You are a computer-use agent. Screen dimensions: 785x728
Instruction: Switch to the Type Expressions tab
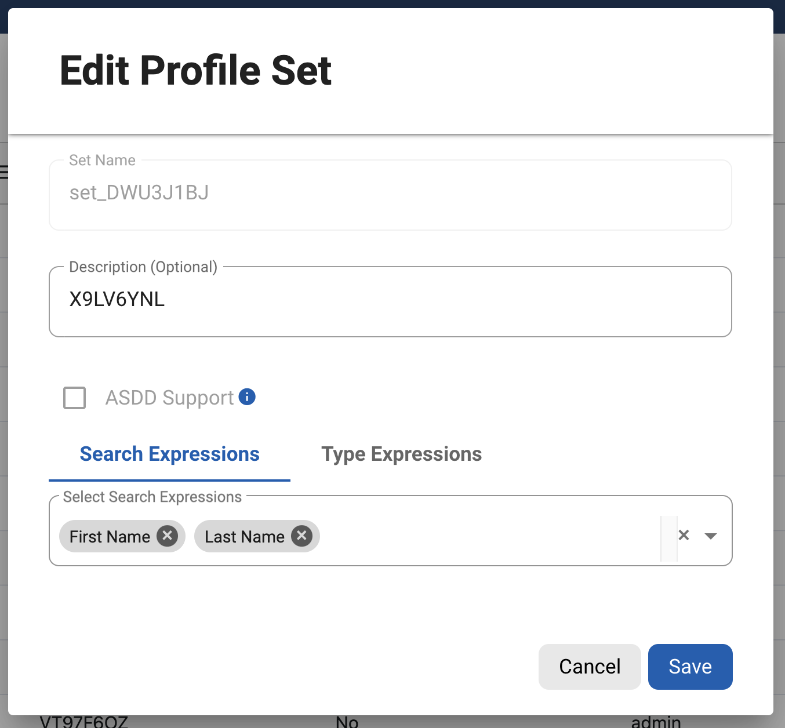pos(401,454)
